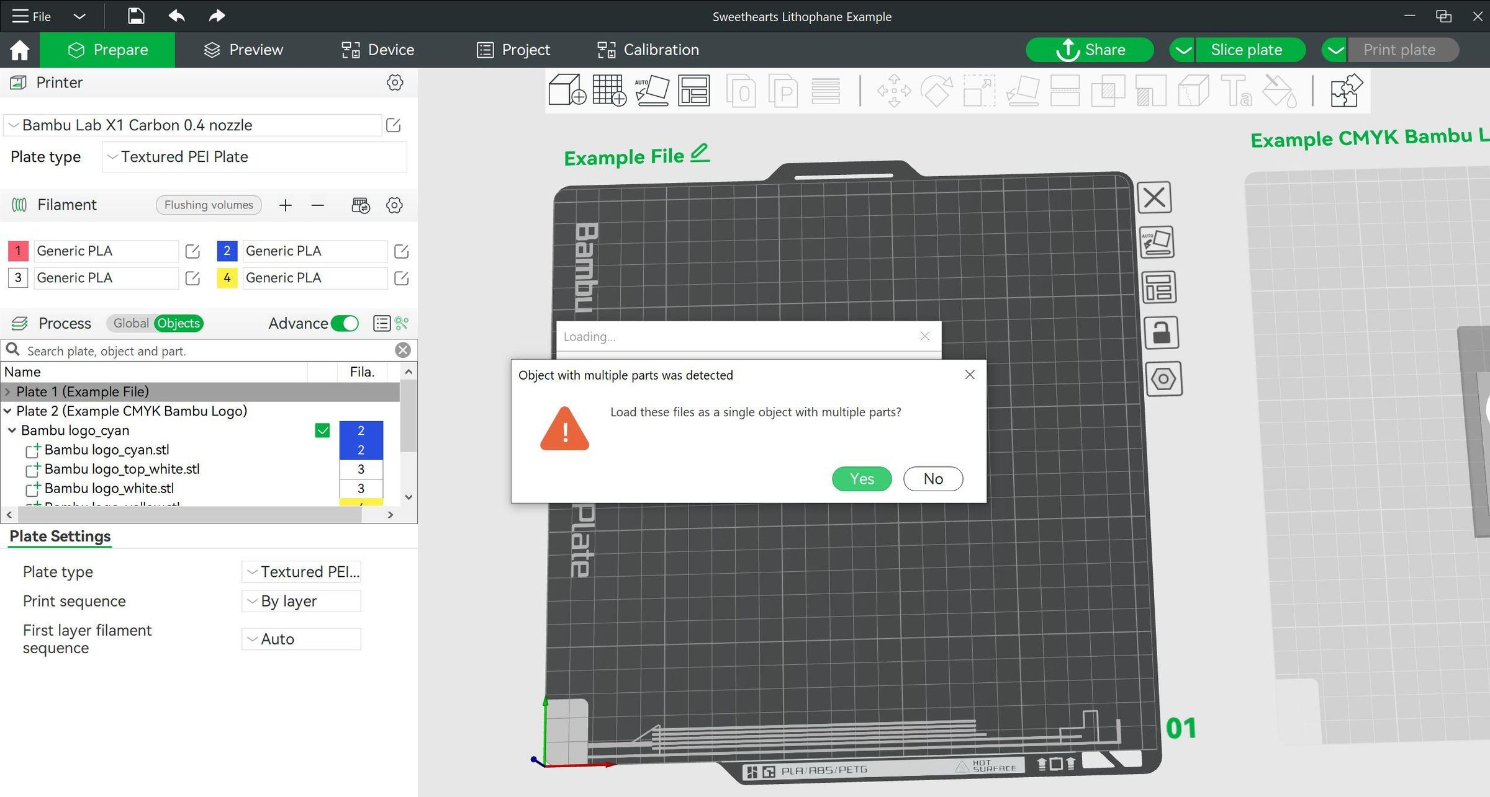Arrange objects on plate 1
Viewport: 1490px width, 797px height.
(1159, 287)
